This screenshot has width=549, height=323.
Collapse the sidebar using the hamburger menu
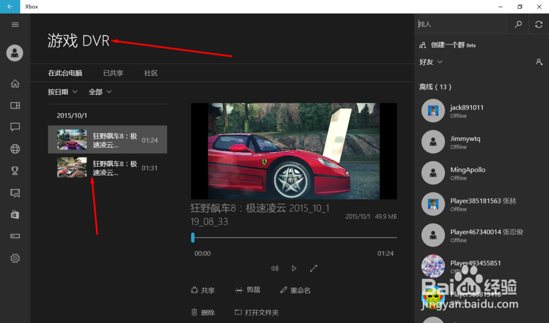[x=15, y=24]
